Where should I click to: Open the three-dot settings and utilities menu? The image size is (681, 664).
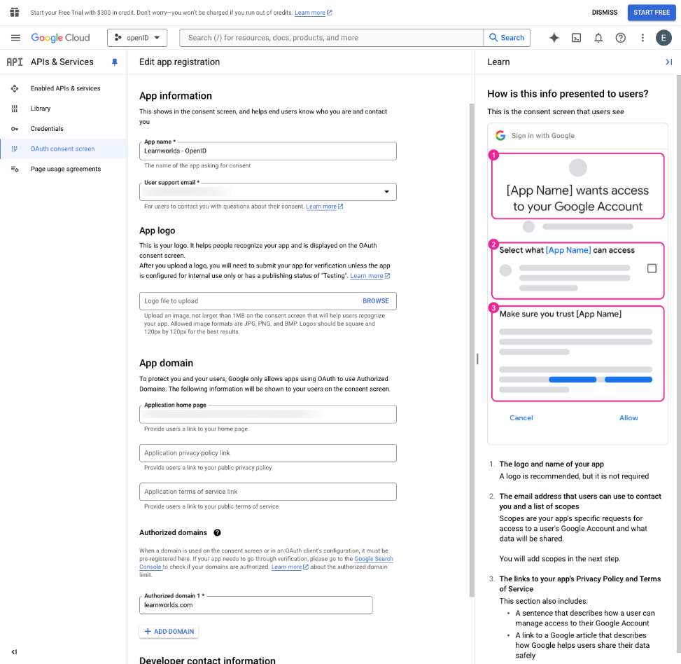(x=643, y=38)
